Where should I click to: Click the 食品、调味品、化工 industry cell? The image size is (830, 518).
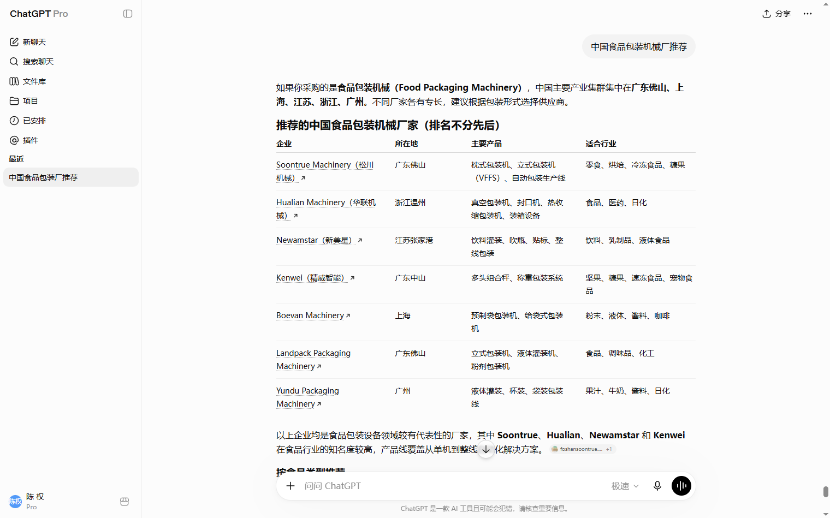[x=620, y=353]
